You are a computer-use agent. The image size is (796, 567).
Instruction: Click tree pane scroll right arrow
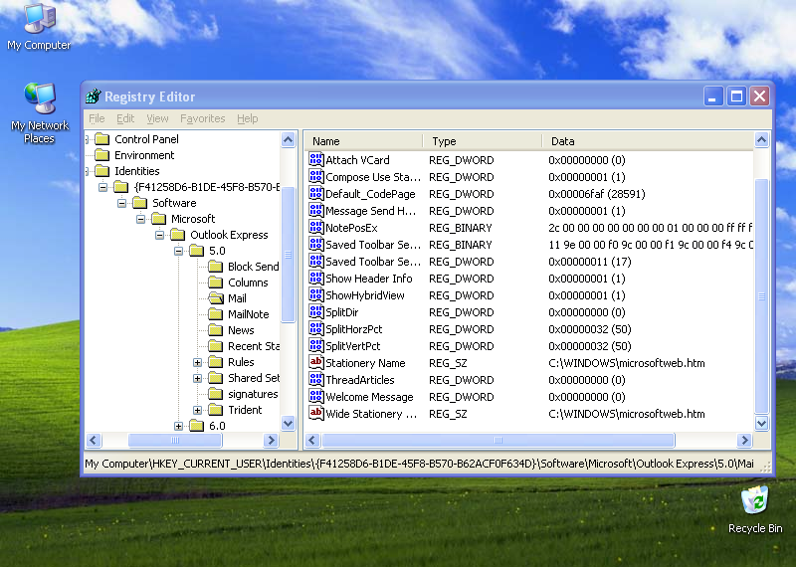pos(271,440)
